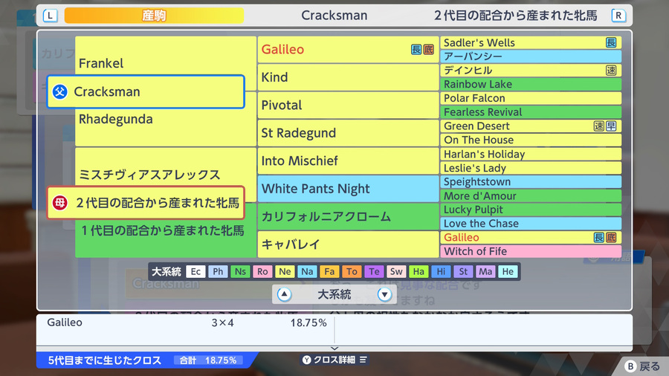669x376 pixels.
Task: Click the カリフォルニアクローム cell
Action: click(x=348, y=216)
